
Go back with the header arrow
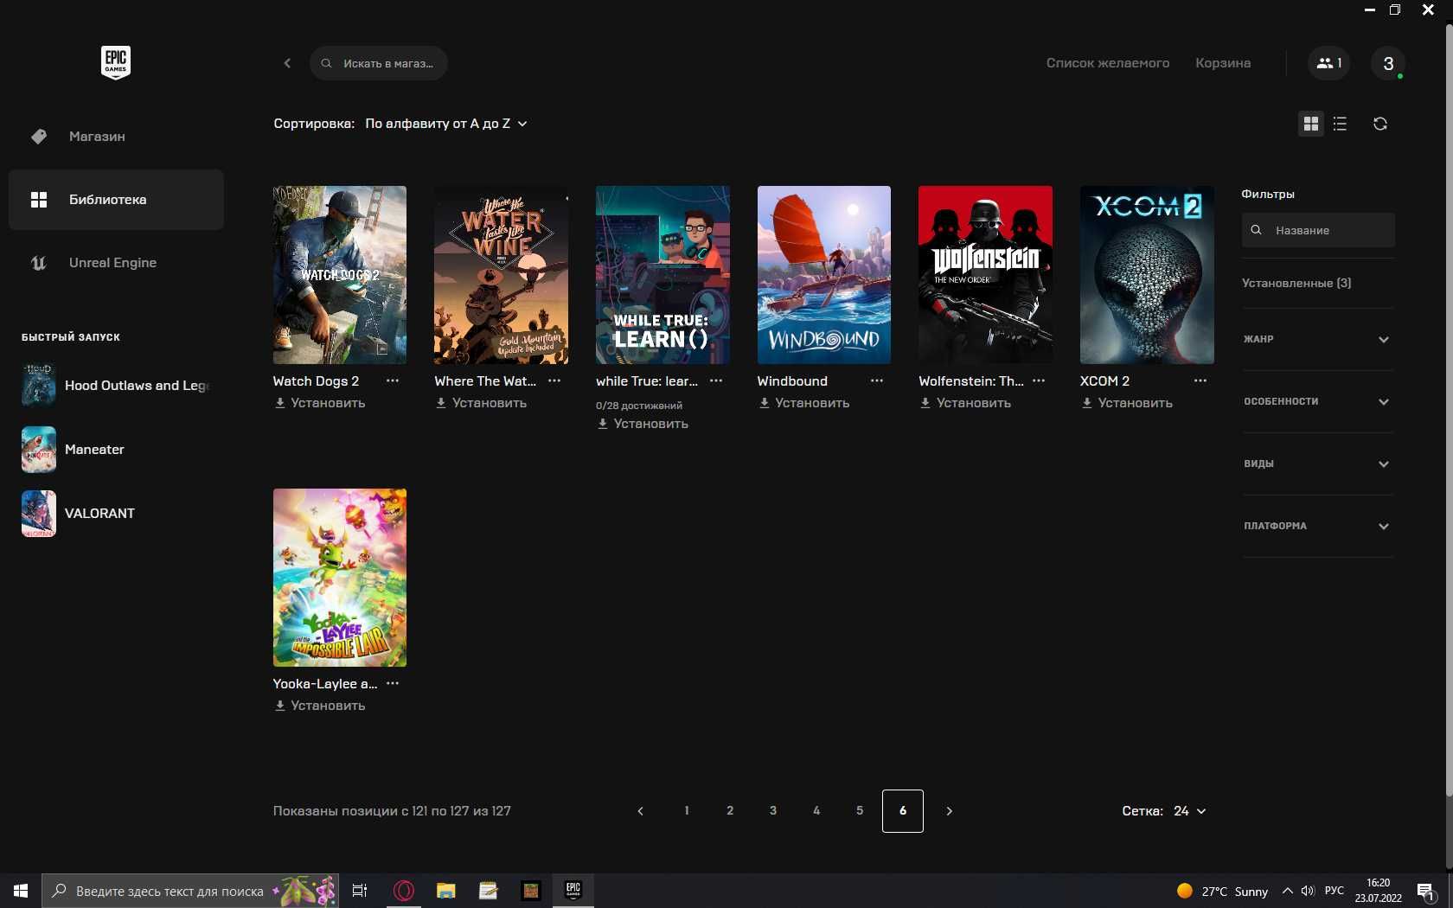pyautogui.click(x=287, y=63)
